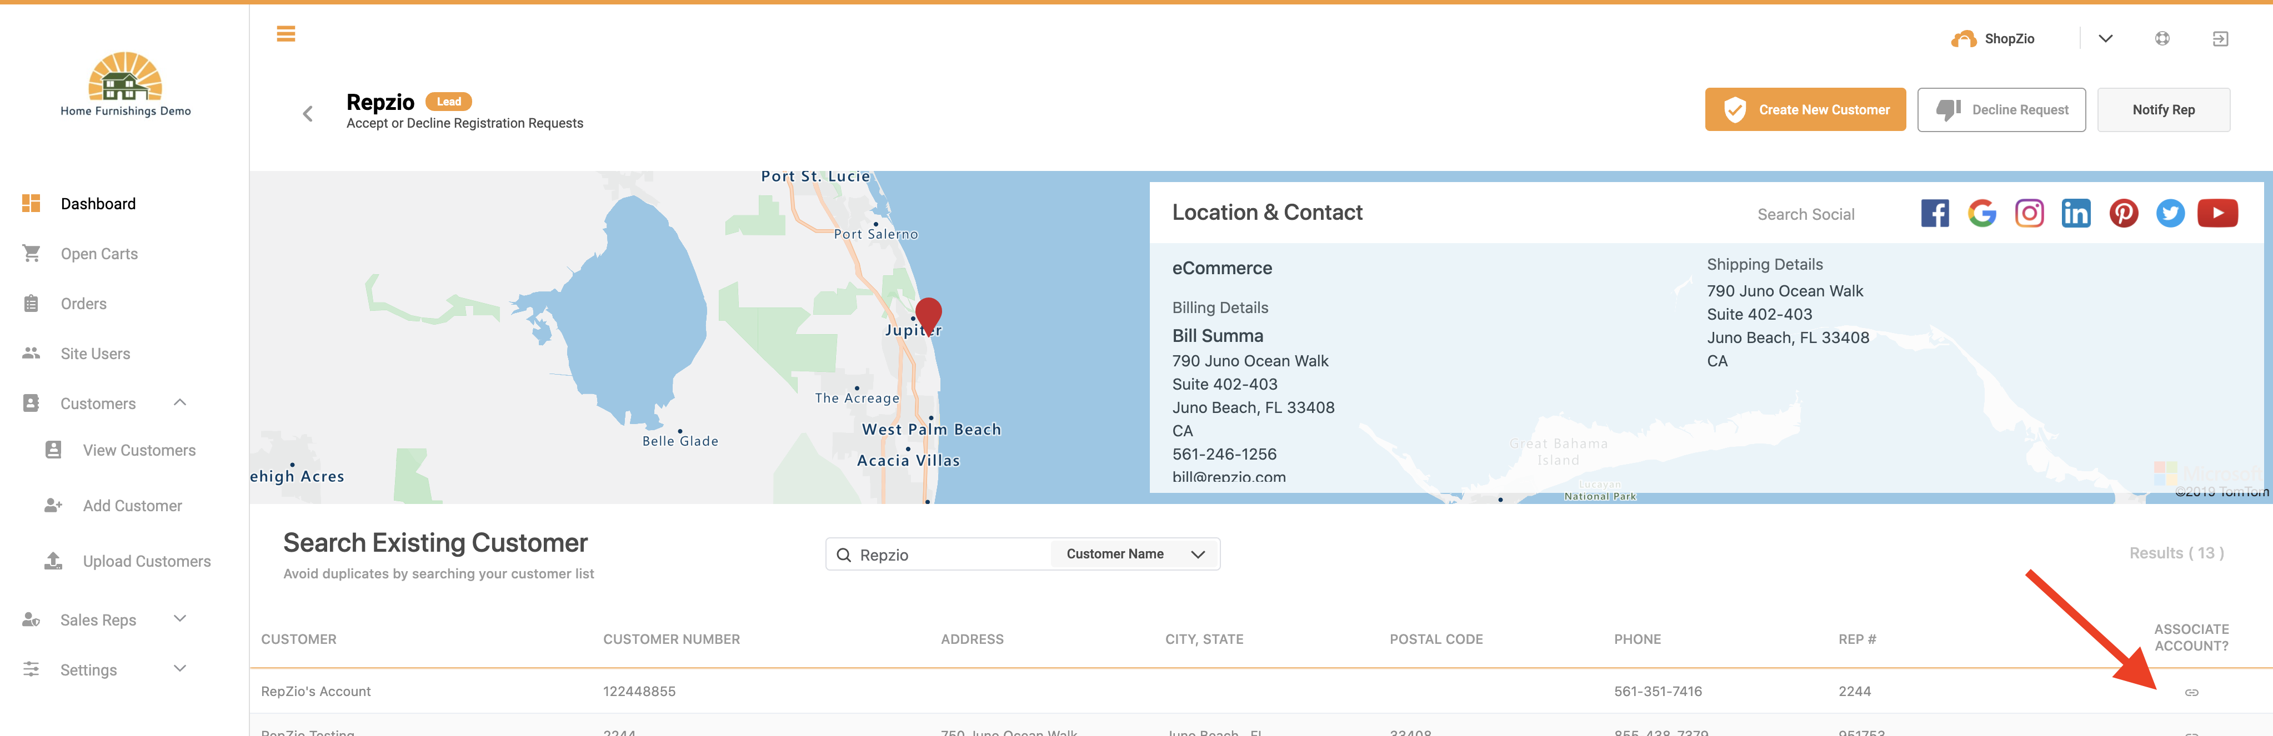
Task: Click Notify Rep button
Action: point(2162,110)
